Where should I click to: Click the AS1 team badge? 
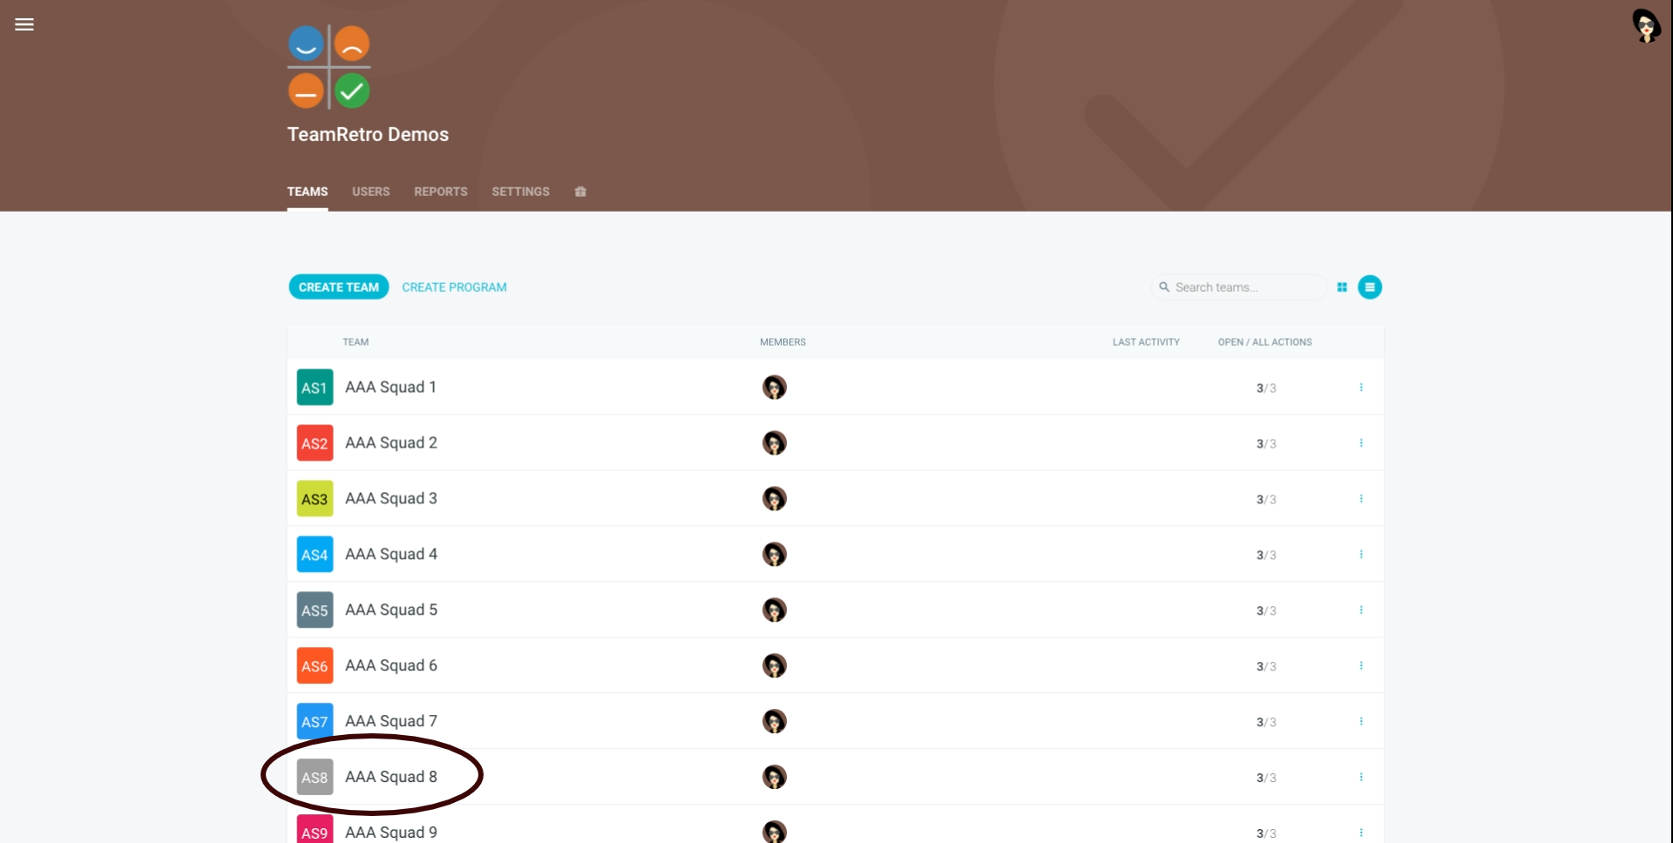[x=315, y=388]
